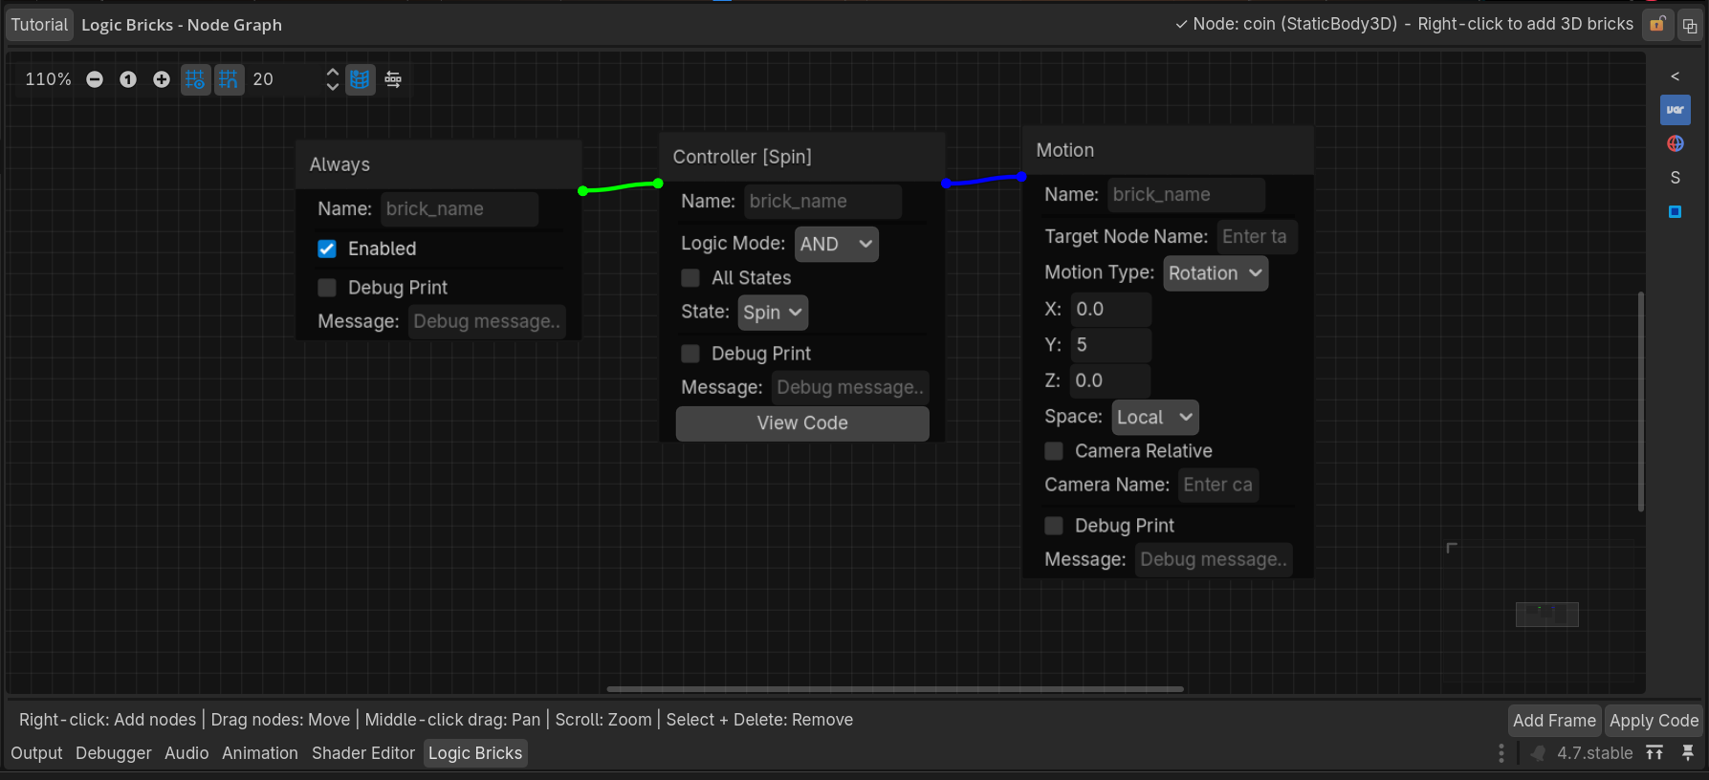Toggle grid visibility icon
This screenshot has height=780, width=1709.
pos(195,79)
